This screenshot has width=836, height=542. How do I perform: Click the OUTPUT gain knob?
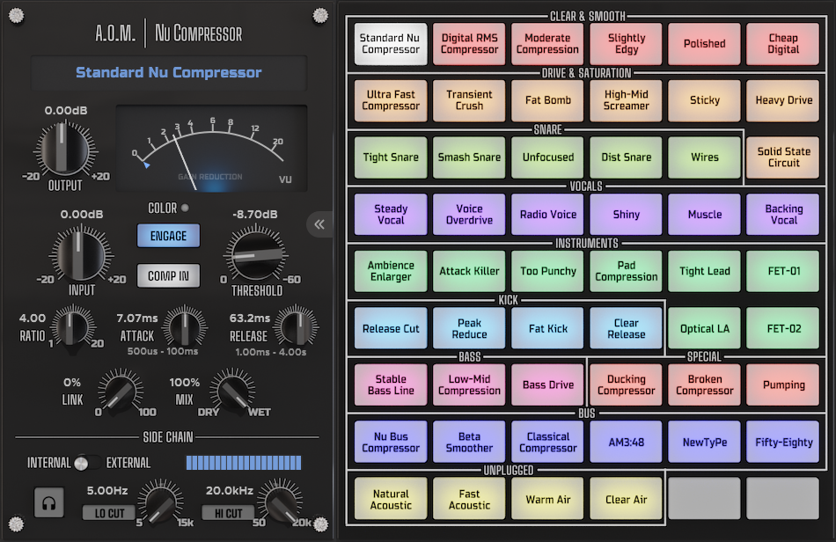(65, 149)
